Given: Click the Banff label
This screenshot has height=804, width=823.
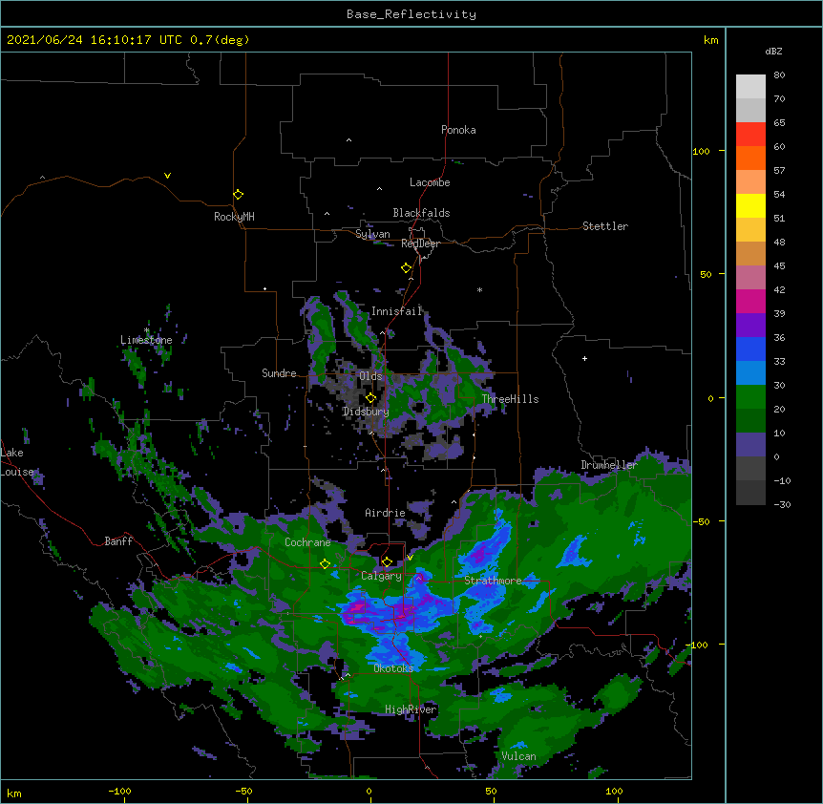Looking at the screenshot, I should [x=118, y=541].
